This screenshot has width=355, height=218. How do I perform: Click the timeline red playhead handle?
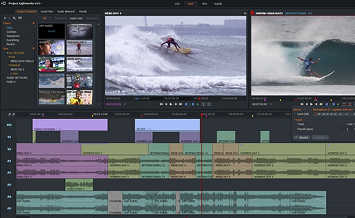[x=202, y=115]
